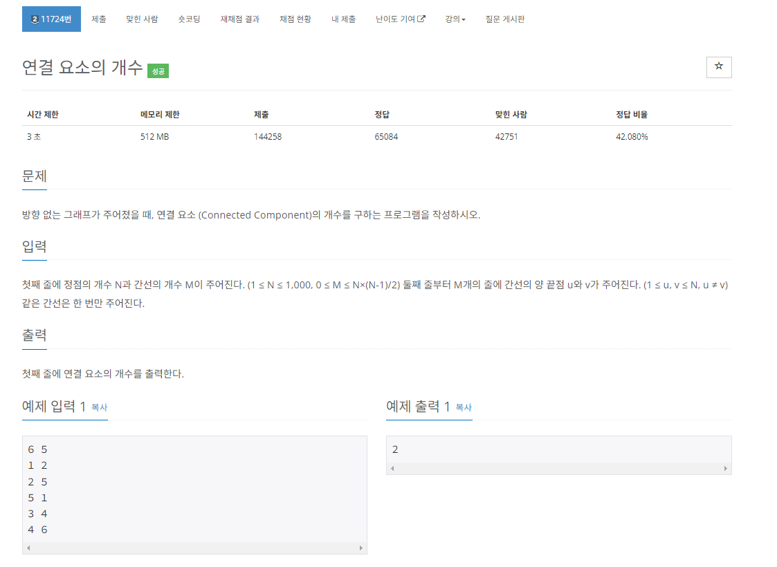Click the submission count 144258
The width and height of the screenshot is (777, 567).
[268, 137]
